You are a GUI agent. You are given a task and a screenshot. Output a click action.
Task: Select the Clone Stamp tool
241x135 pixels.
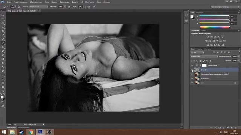click(3, 47)
